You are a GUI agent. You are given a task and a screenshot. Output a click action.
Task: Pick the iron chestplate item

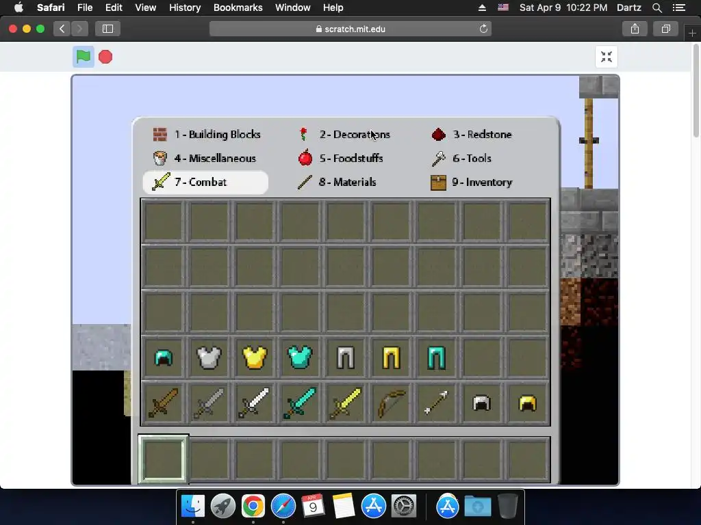coord(209,358)
